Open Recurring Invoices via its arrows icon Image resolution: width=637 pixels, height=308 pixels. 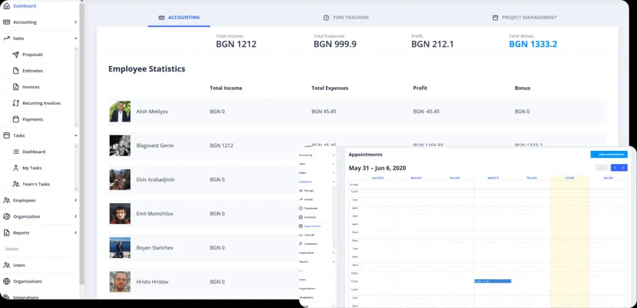[16, 103]
